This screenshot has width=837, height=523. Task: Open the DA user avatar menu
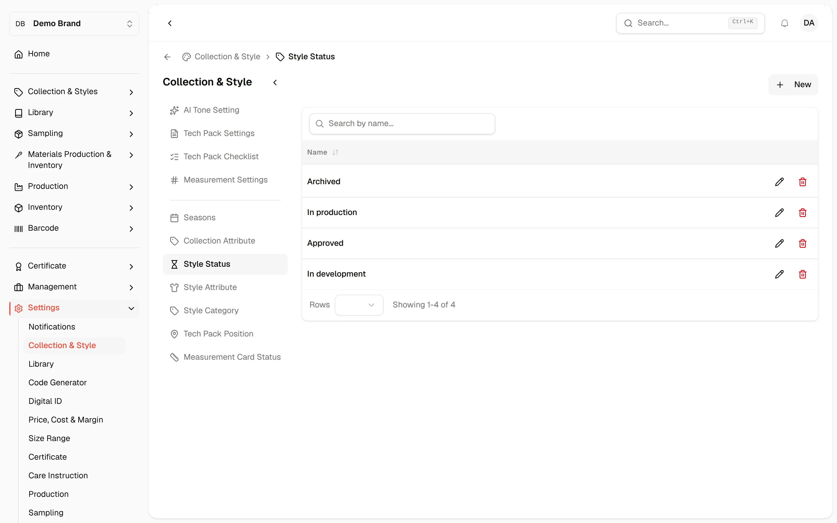(x=809, y=23)
